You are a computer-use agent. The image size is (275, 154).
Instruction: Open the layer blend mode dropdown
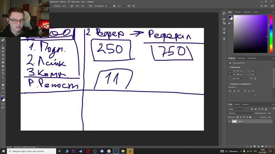(x=241, y=113)
